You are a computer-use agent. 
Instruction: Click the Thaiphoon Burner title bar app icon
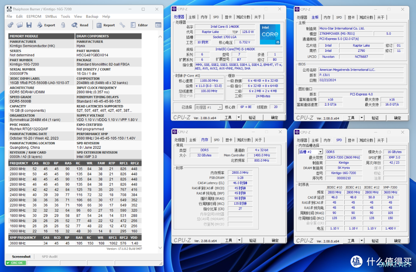[9, 9]
